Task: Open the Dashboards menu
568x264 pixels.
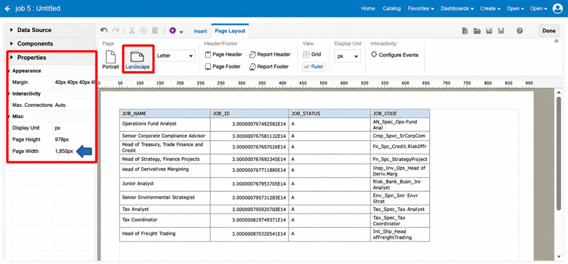Action: click(x=457, y=8)
